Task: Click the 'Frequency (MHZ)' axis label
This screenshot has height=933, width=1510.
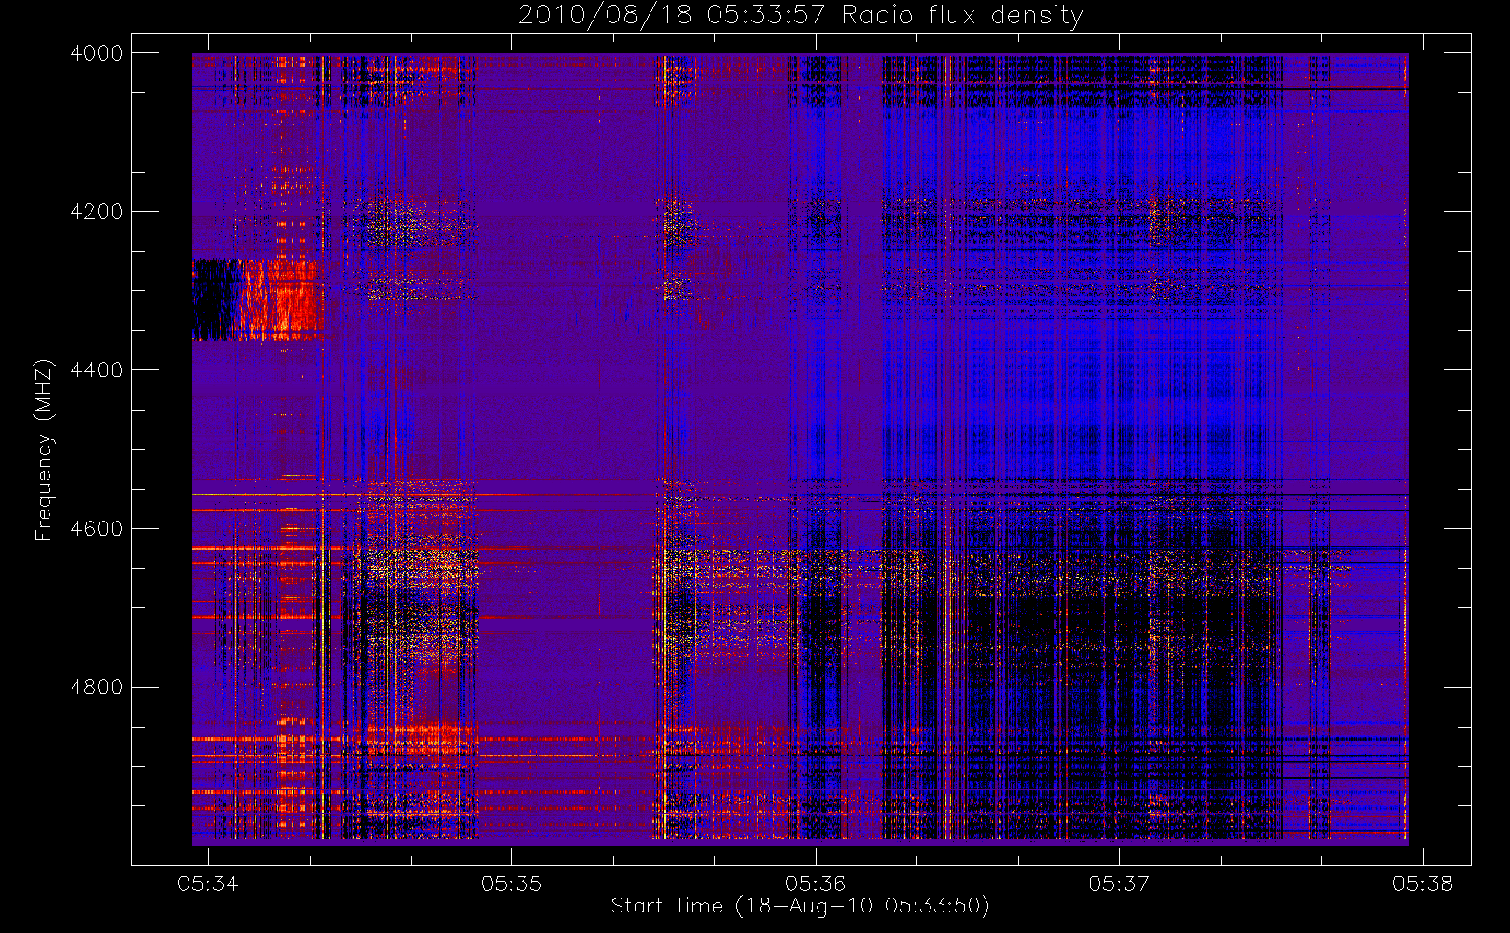Action: click(43, 450)
